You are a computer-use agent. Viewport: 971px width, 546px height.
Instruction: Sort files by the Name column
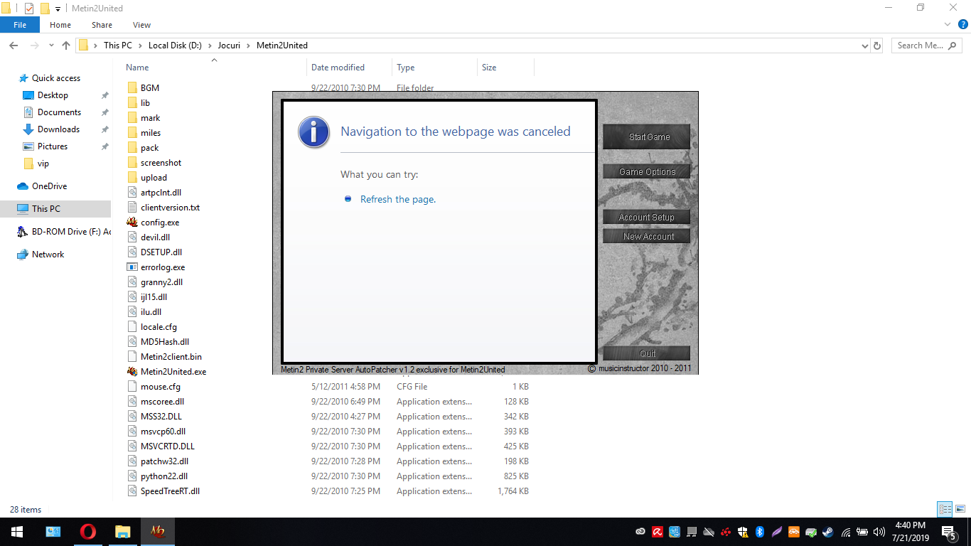tap(137, 68)
